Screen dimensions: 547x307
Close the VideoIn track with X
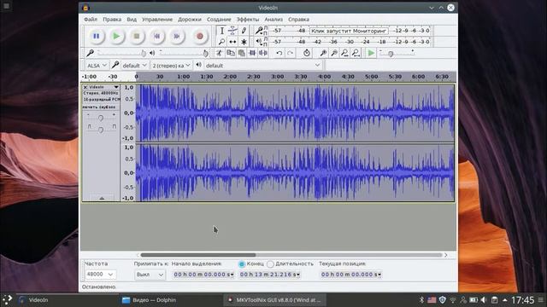[x=85, y=87]
